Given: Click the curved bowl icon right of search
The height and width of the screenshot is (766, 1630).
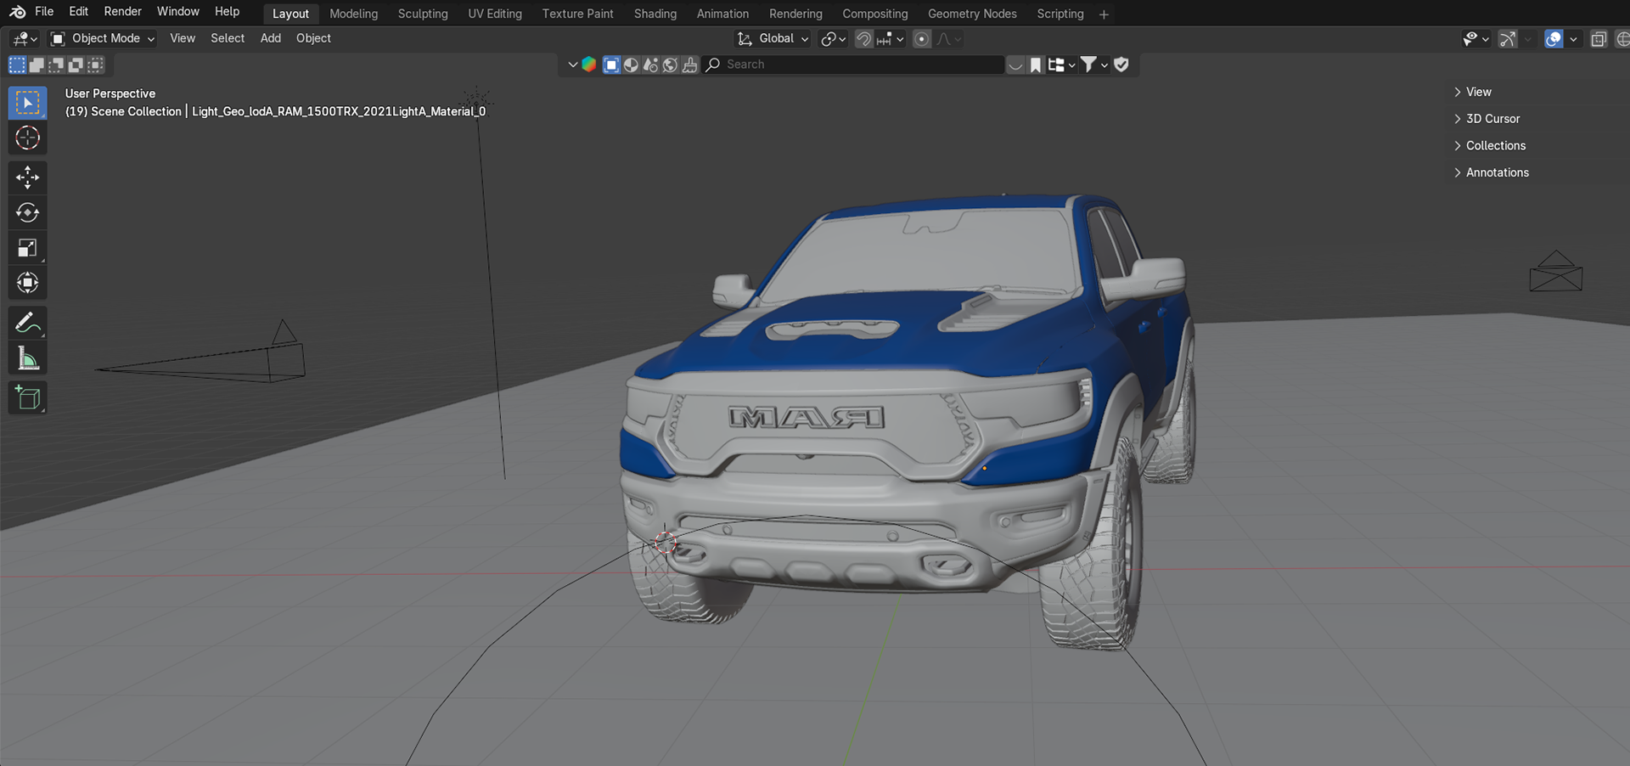Looking at the screenshot, I should [x=1015, y=65].
